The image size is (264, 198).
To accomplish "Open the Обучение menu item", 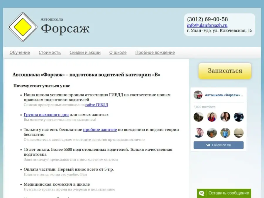I will pos(20,53).
